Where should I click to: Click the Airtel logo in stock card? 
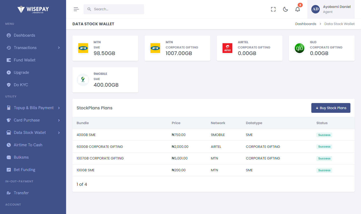point(227,48)
